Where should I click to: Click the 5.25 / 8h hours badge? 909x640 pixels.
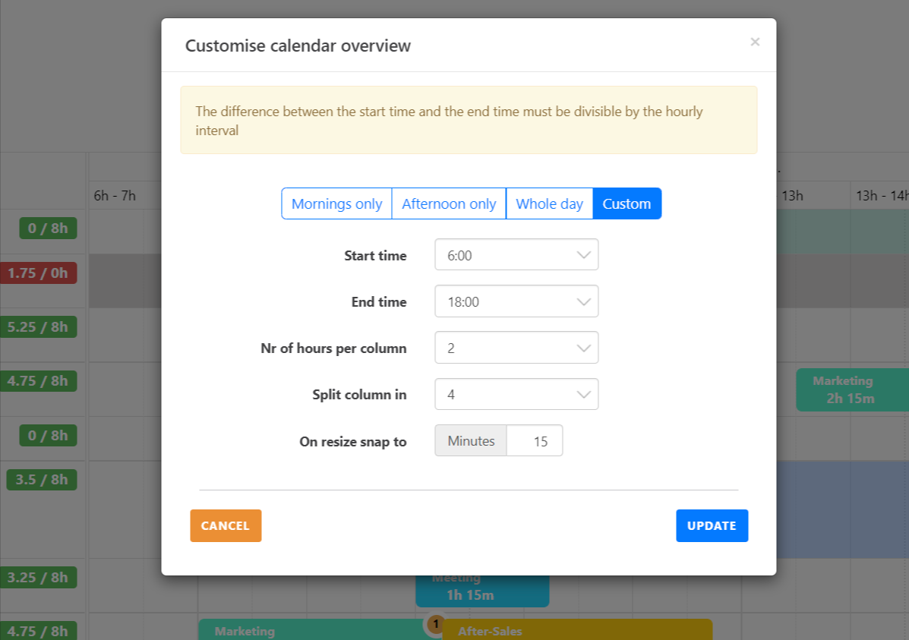(x=38, y=327)
